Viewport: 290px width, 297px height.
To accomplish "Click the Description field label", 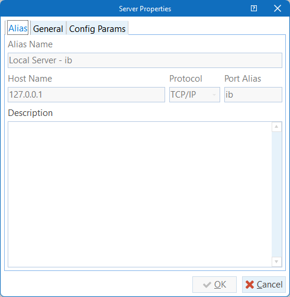I will click(x=30, y=113).
